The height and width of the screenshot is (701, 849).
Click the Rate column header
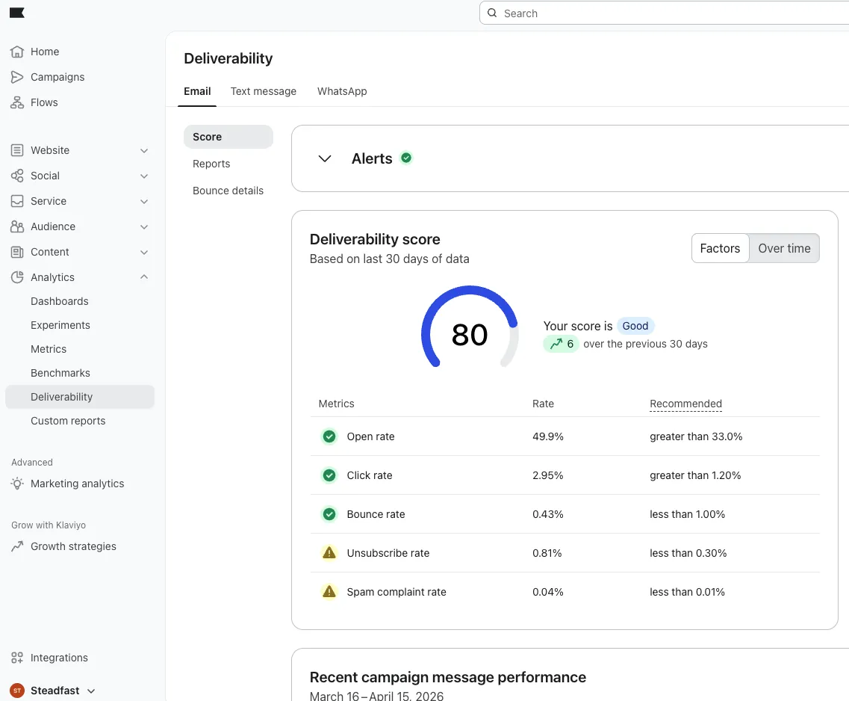543,404
